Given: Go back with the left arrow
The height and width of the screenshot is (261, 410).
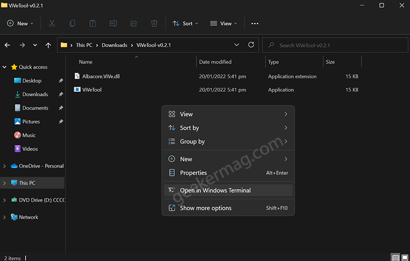Looking at the screenshot, I should pyautogui.click(x=7, y=45).
